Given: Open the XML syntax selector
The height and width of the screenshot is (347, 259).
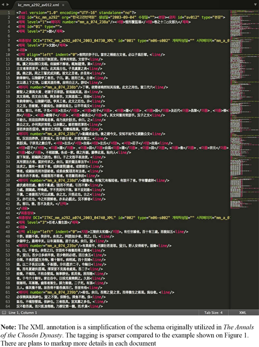Looking at the screenshot, I should pos(243,313).
